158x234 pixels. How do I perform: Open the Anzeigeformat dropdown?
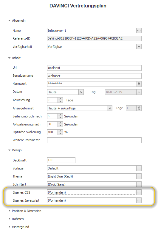pos(110,108)
